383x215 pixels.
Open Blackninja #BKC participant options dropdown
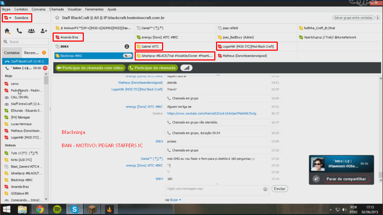click(127, 56)
